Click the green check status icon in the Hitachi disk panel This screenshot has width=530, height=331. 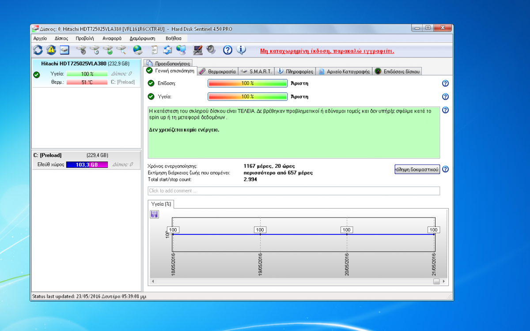click(37, 75)
